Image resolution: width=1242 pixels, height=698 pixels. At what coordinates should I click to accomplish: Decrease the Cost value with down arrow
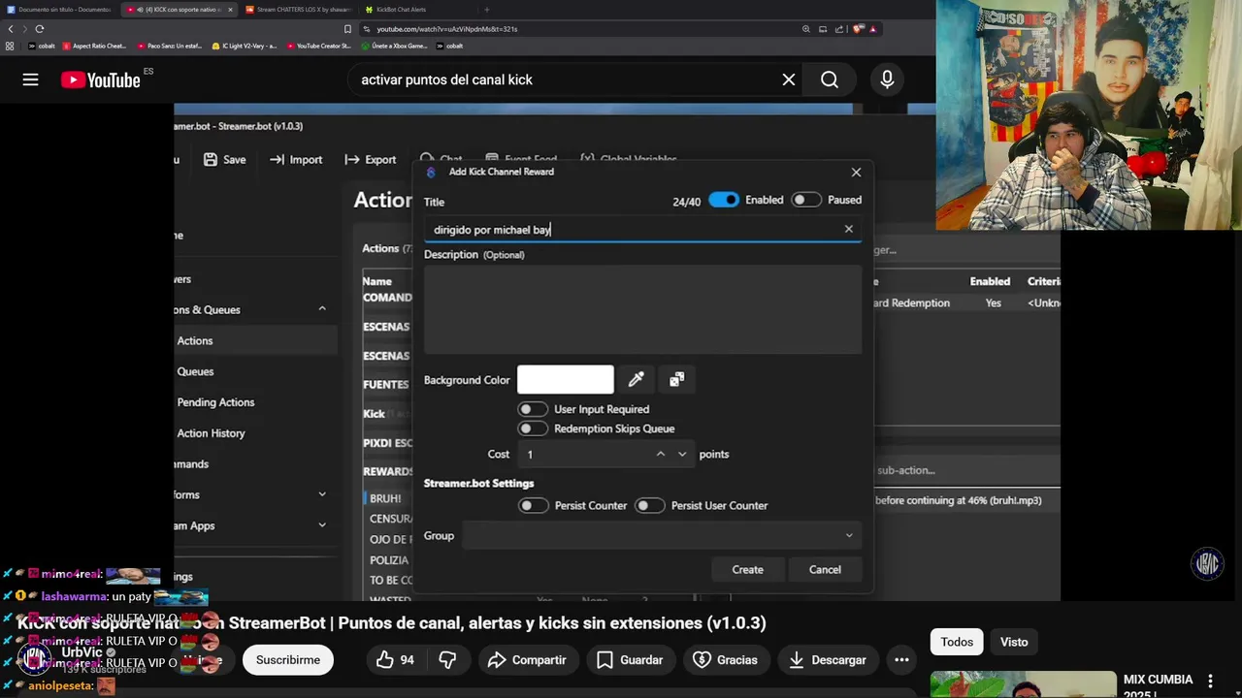(x=682, y=454)
